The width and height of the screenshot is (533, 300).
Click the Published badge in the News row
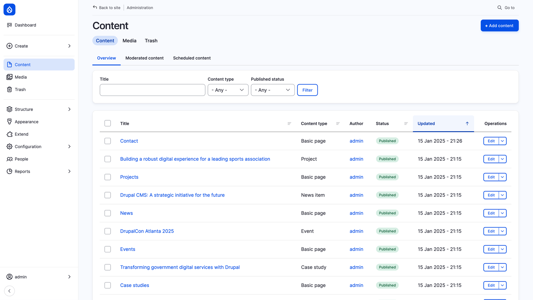[x=387, y=213]
